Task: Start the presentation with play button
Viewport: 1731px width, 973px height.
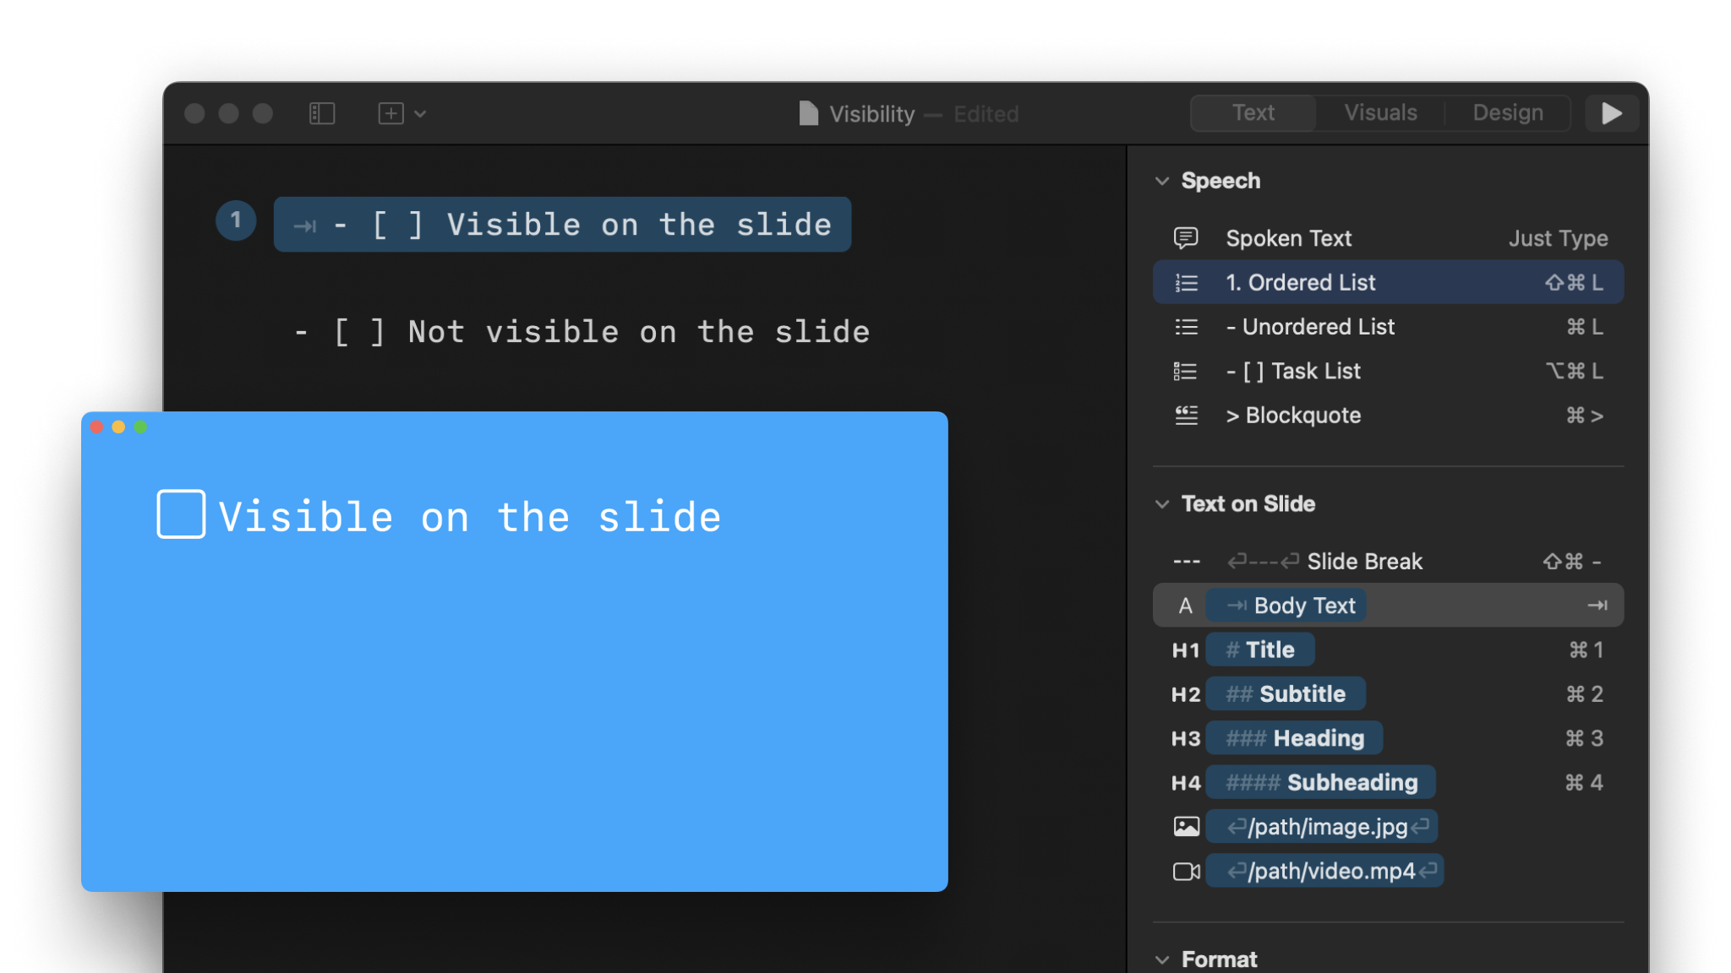Action: coord(1611,113)
